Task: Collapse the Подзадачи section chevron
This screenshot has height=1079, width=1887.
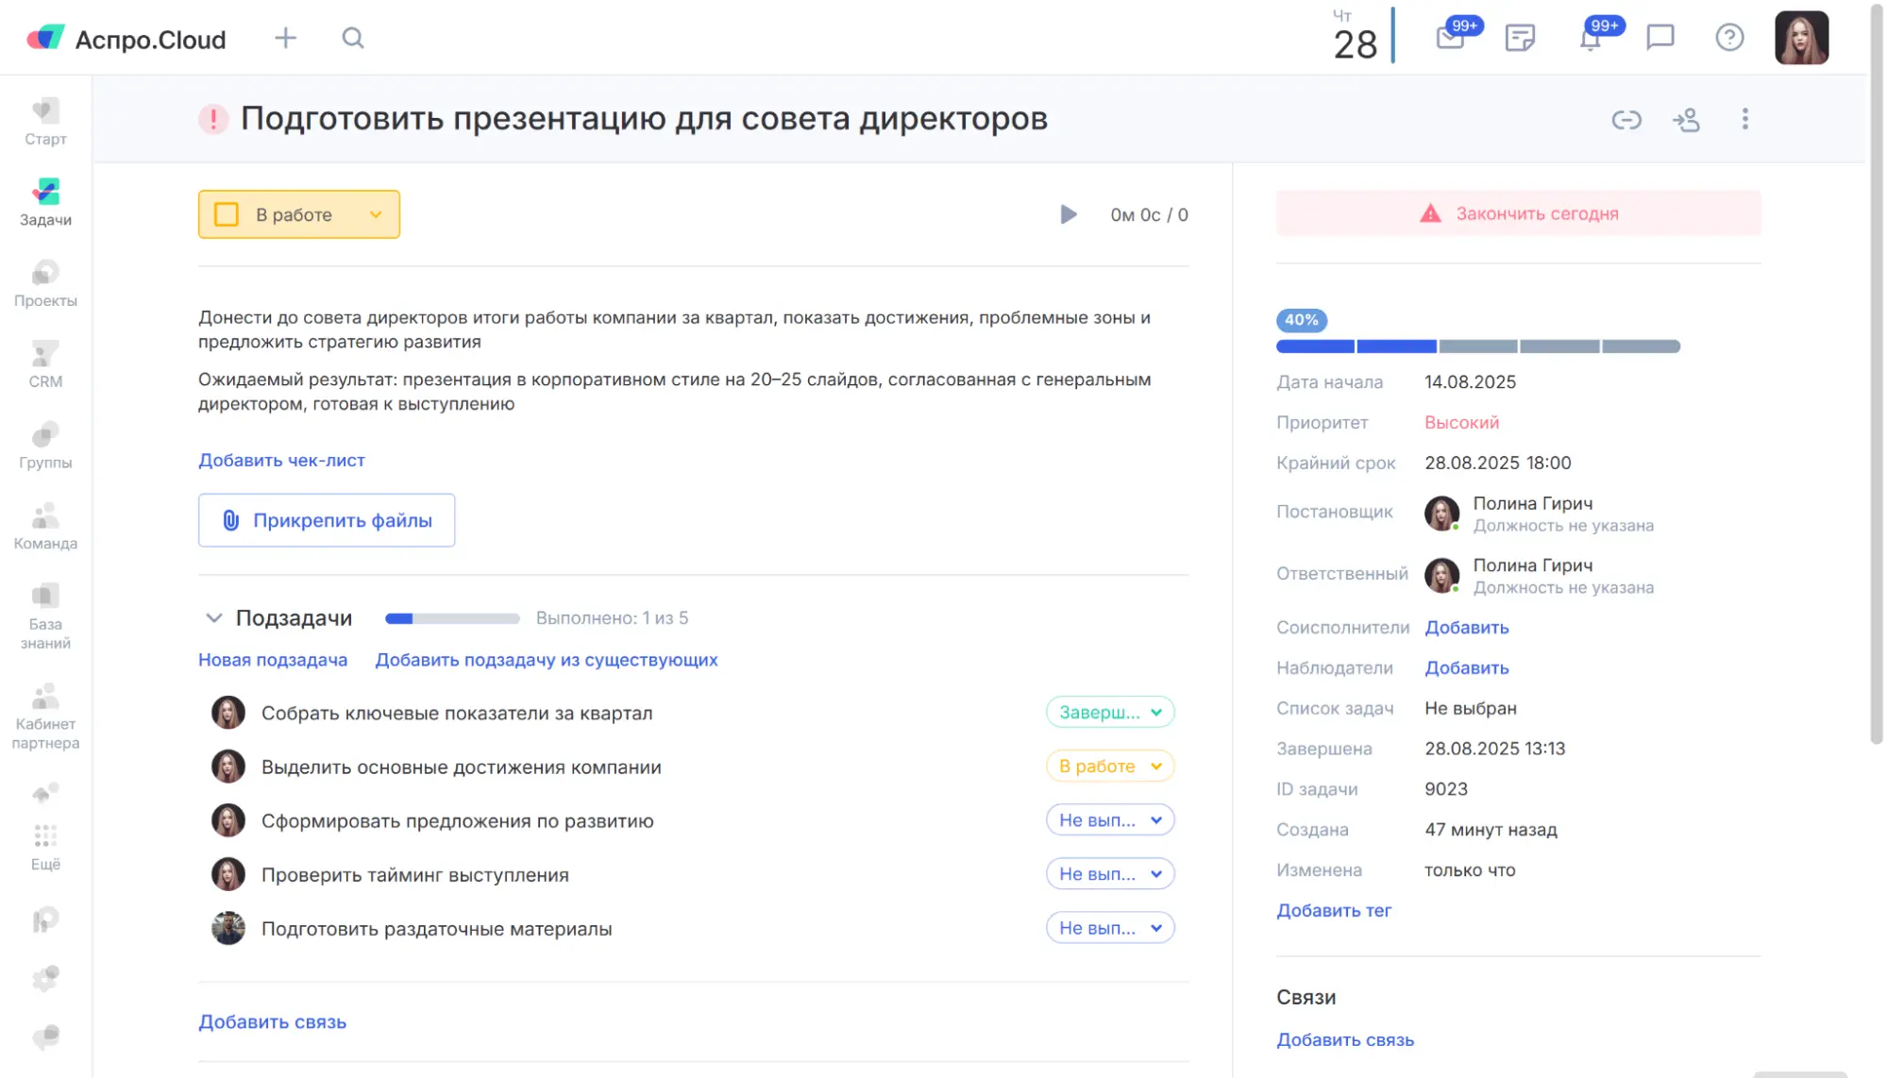Action: coord(214,617)
